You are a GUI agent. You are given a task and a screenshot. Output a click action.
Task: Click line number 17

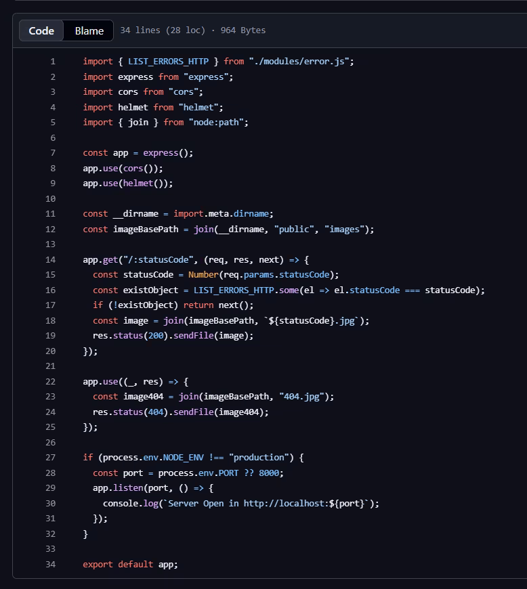50,305
